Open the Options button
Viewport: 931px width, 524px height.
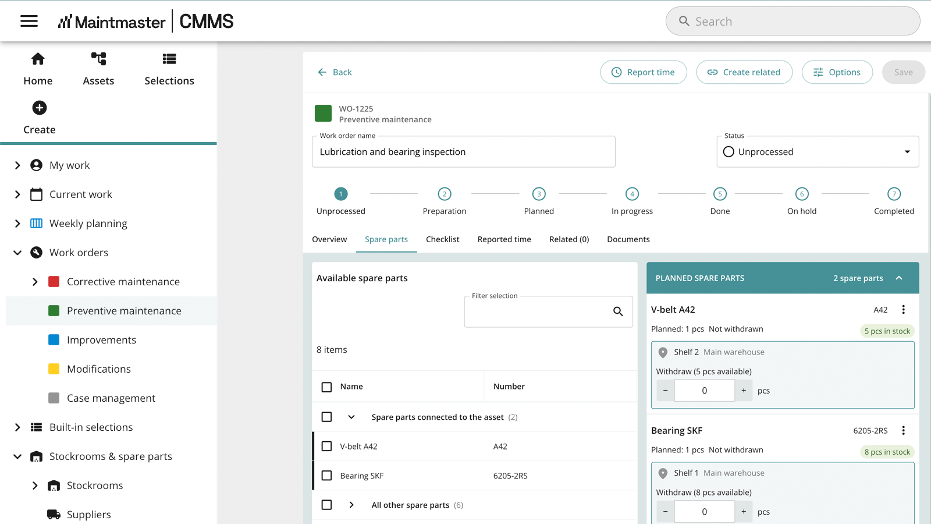point(837,72)
